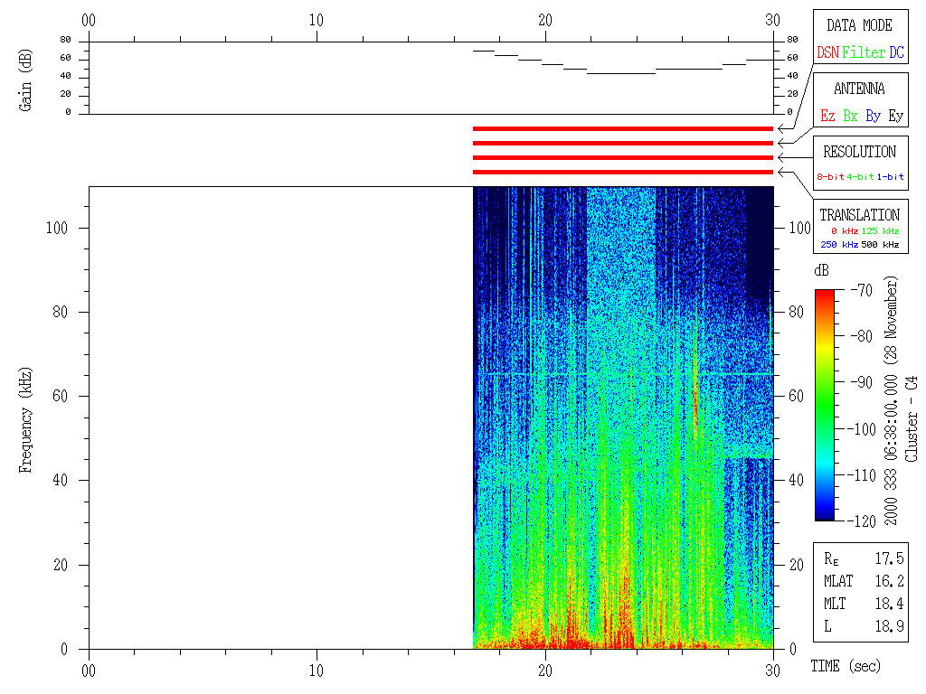The image size is (926, 694).
Task: Select the green Filter data mode label
Action: [x=864, y=53]
